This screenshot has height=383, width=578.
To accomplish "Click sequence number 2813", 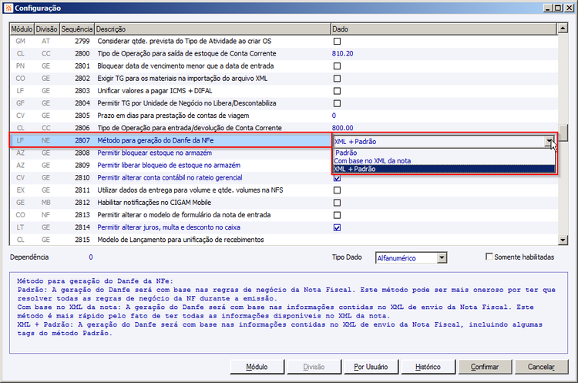I will 82,215.
